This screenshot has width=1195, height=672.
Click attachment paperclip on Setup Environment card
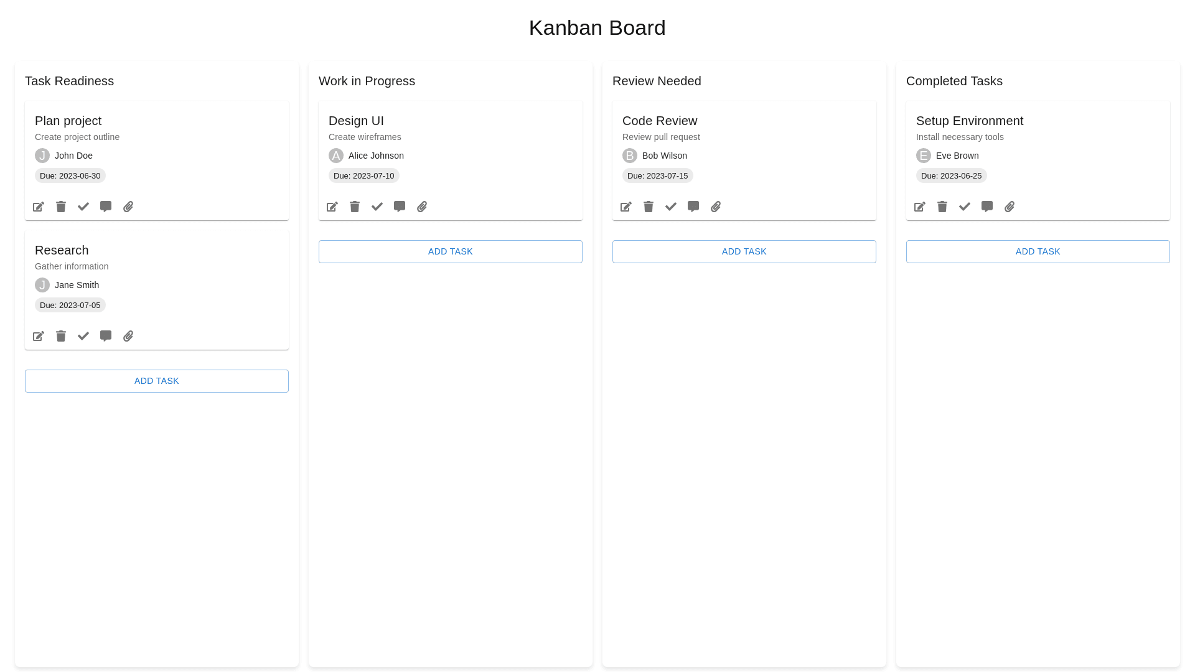[1010, 207]
